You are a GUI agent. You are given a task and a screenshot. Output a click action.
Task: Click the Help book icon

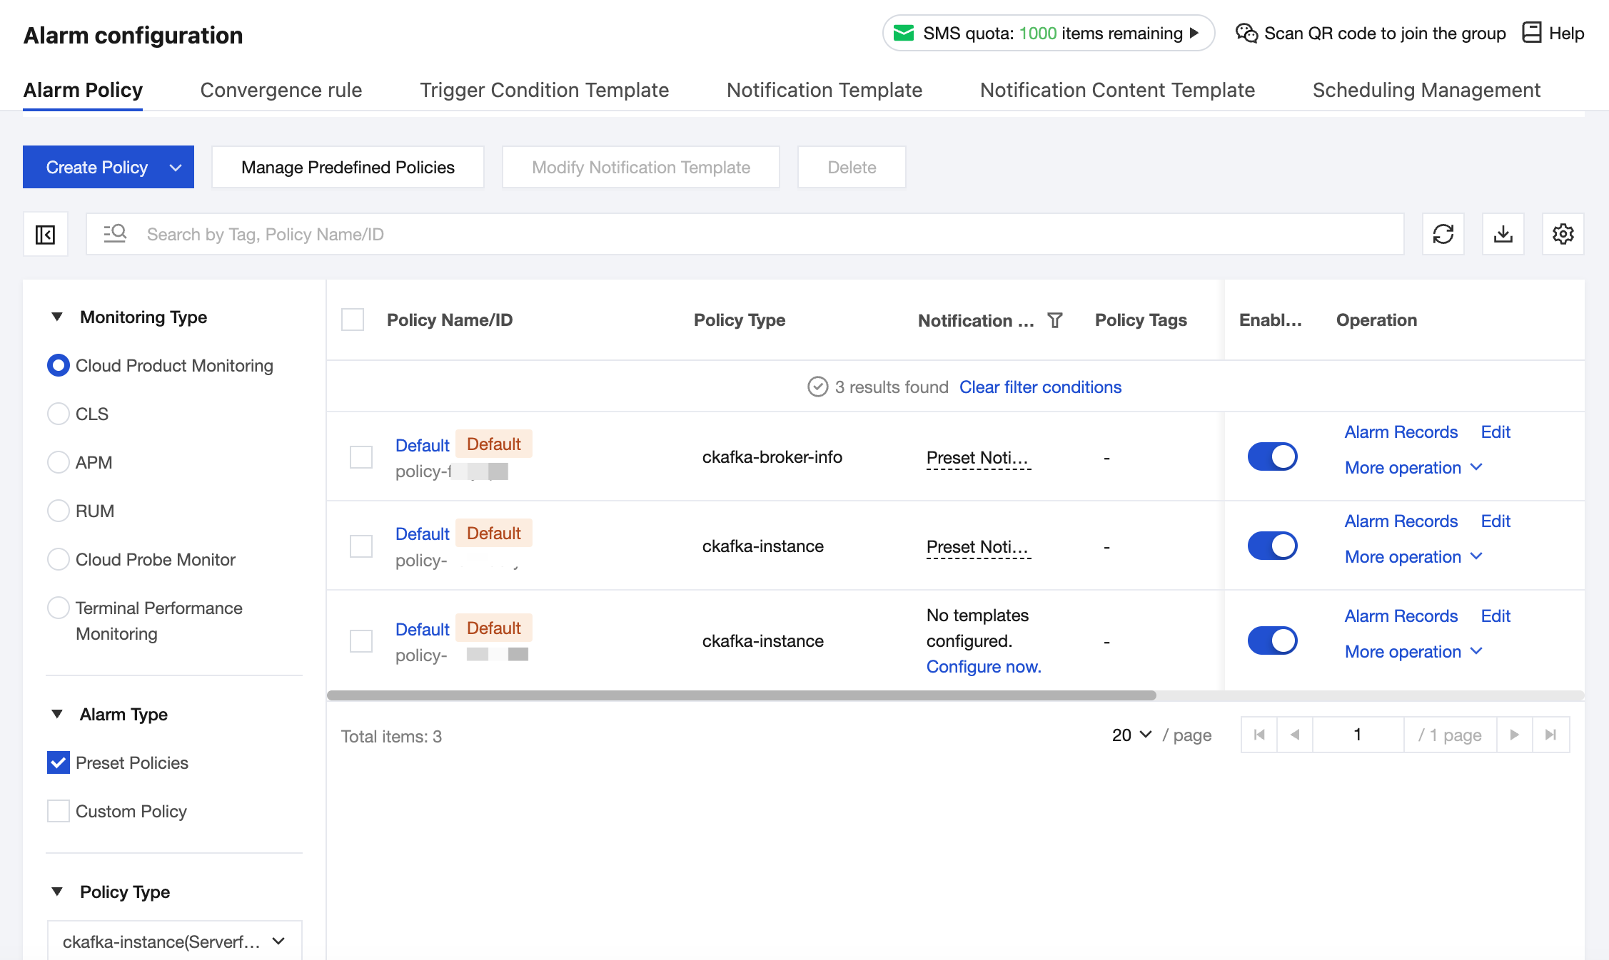click(x=1531, y=33)
